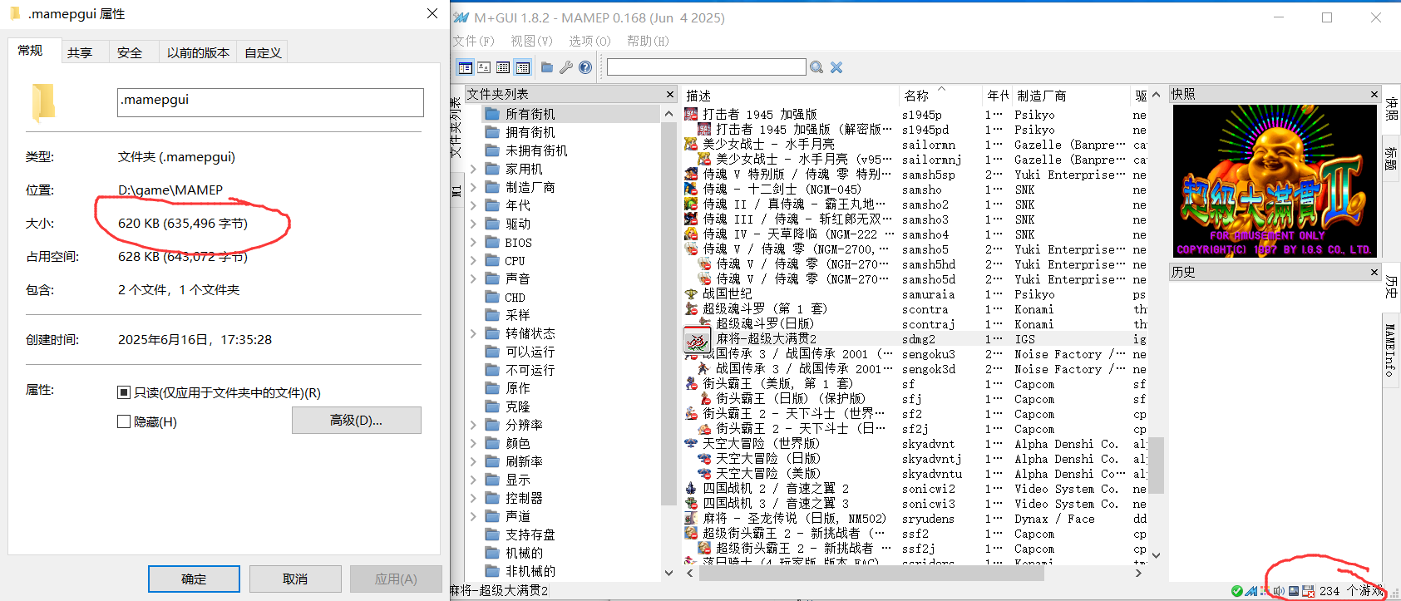
Task: Click the floppy disk save-state status icon
Action: coord(1308,591)
